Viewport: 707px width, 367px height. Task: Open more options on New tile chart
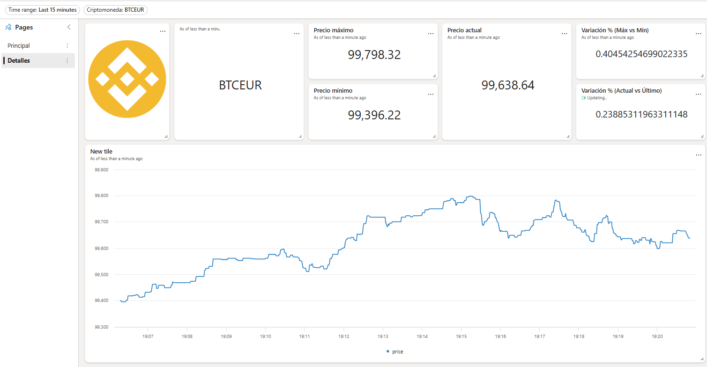point(699,155)
